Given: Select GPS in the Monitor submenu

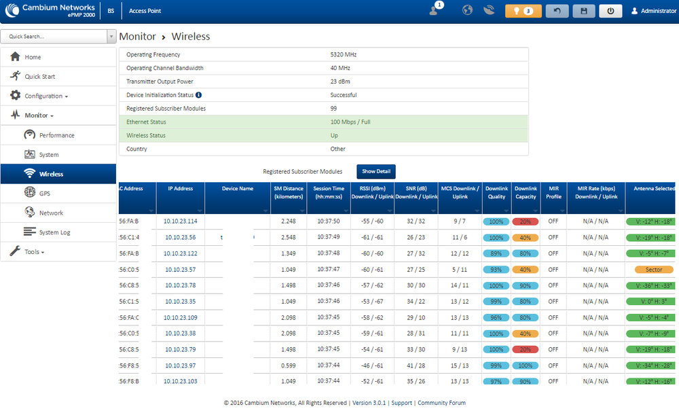Looking at the screenshot, I should (x=45, y=194).
